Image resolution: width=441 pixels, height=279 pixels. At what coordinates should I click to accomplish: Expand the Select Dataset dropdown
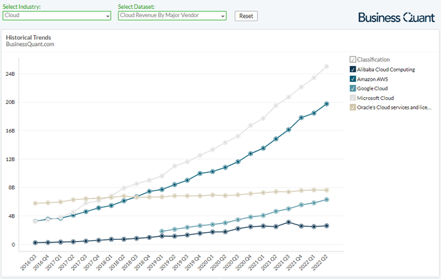pos(172,16)
